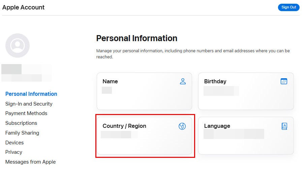
Task: Click the globe icon on Country / Region card
Action: tap(182, 126)
